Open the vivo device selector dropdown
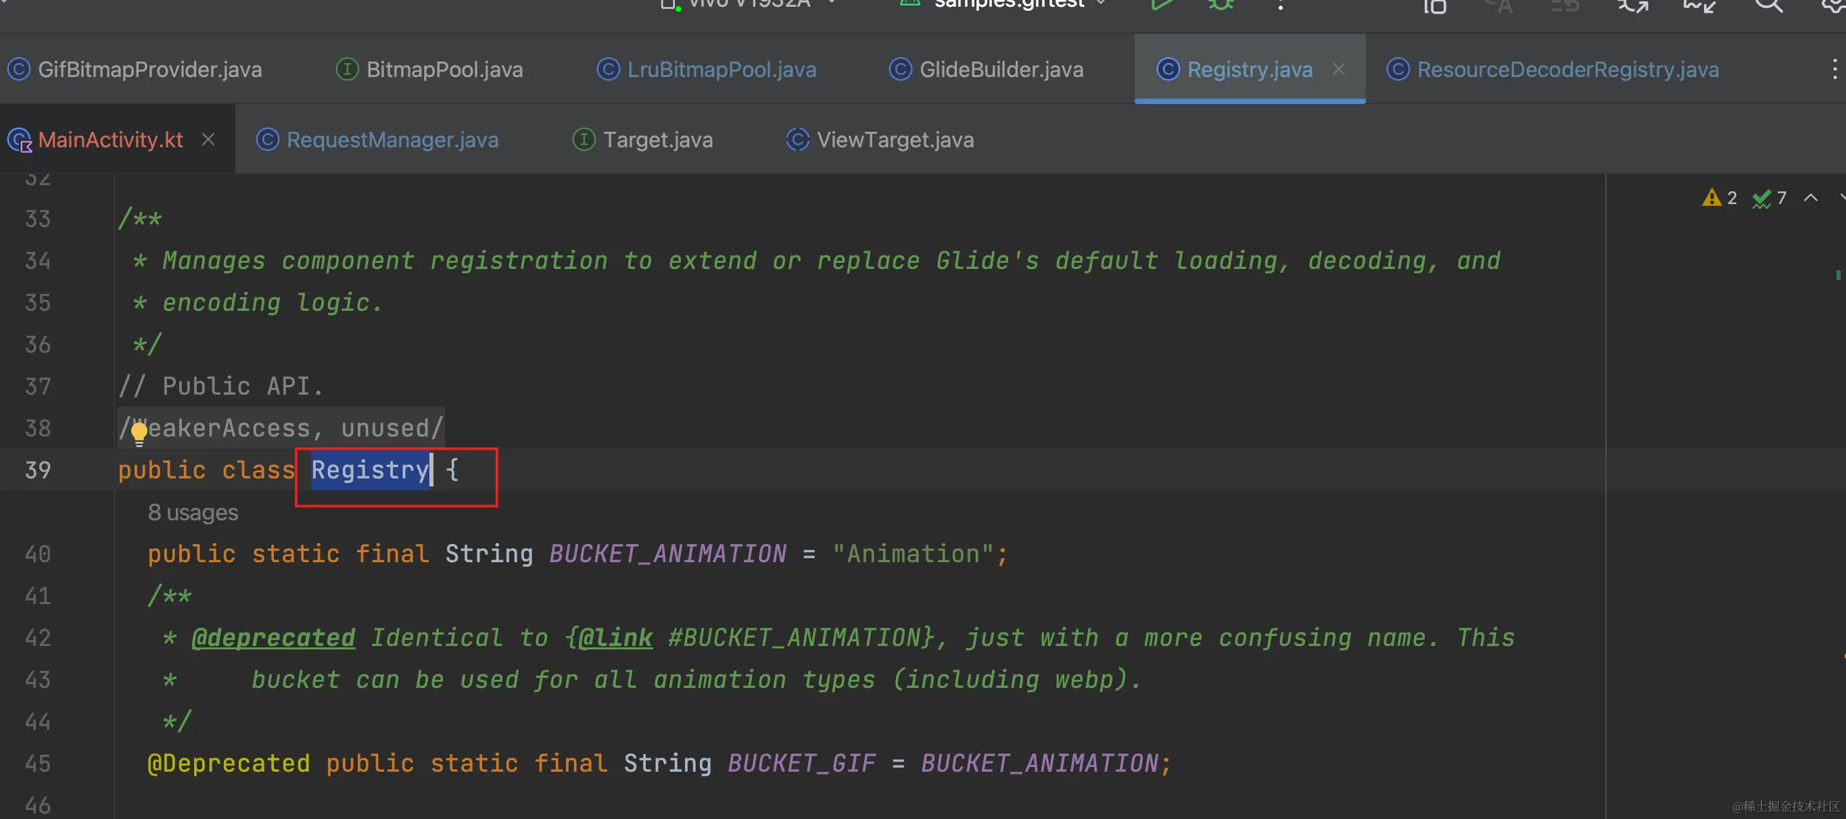 (748, 3)
